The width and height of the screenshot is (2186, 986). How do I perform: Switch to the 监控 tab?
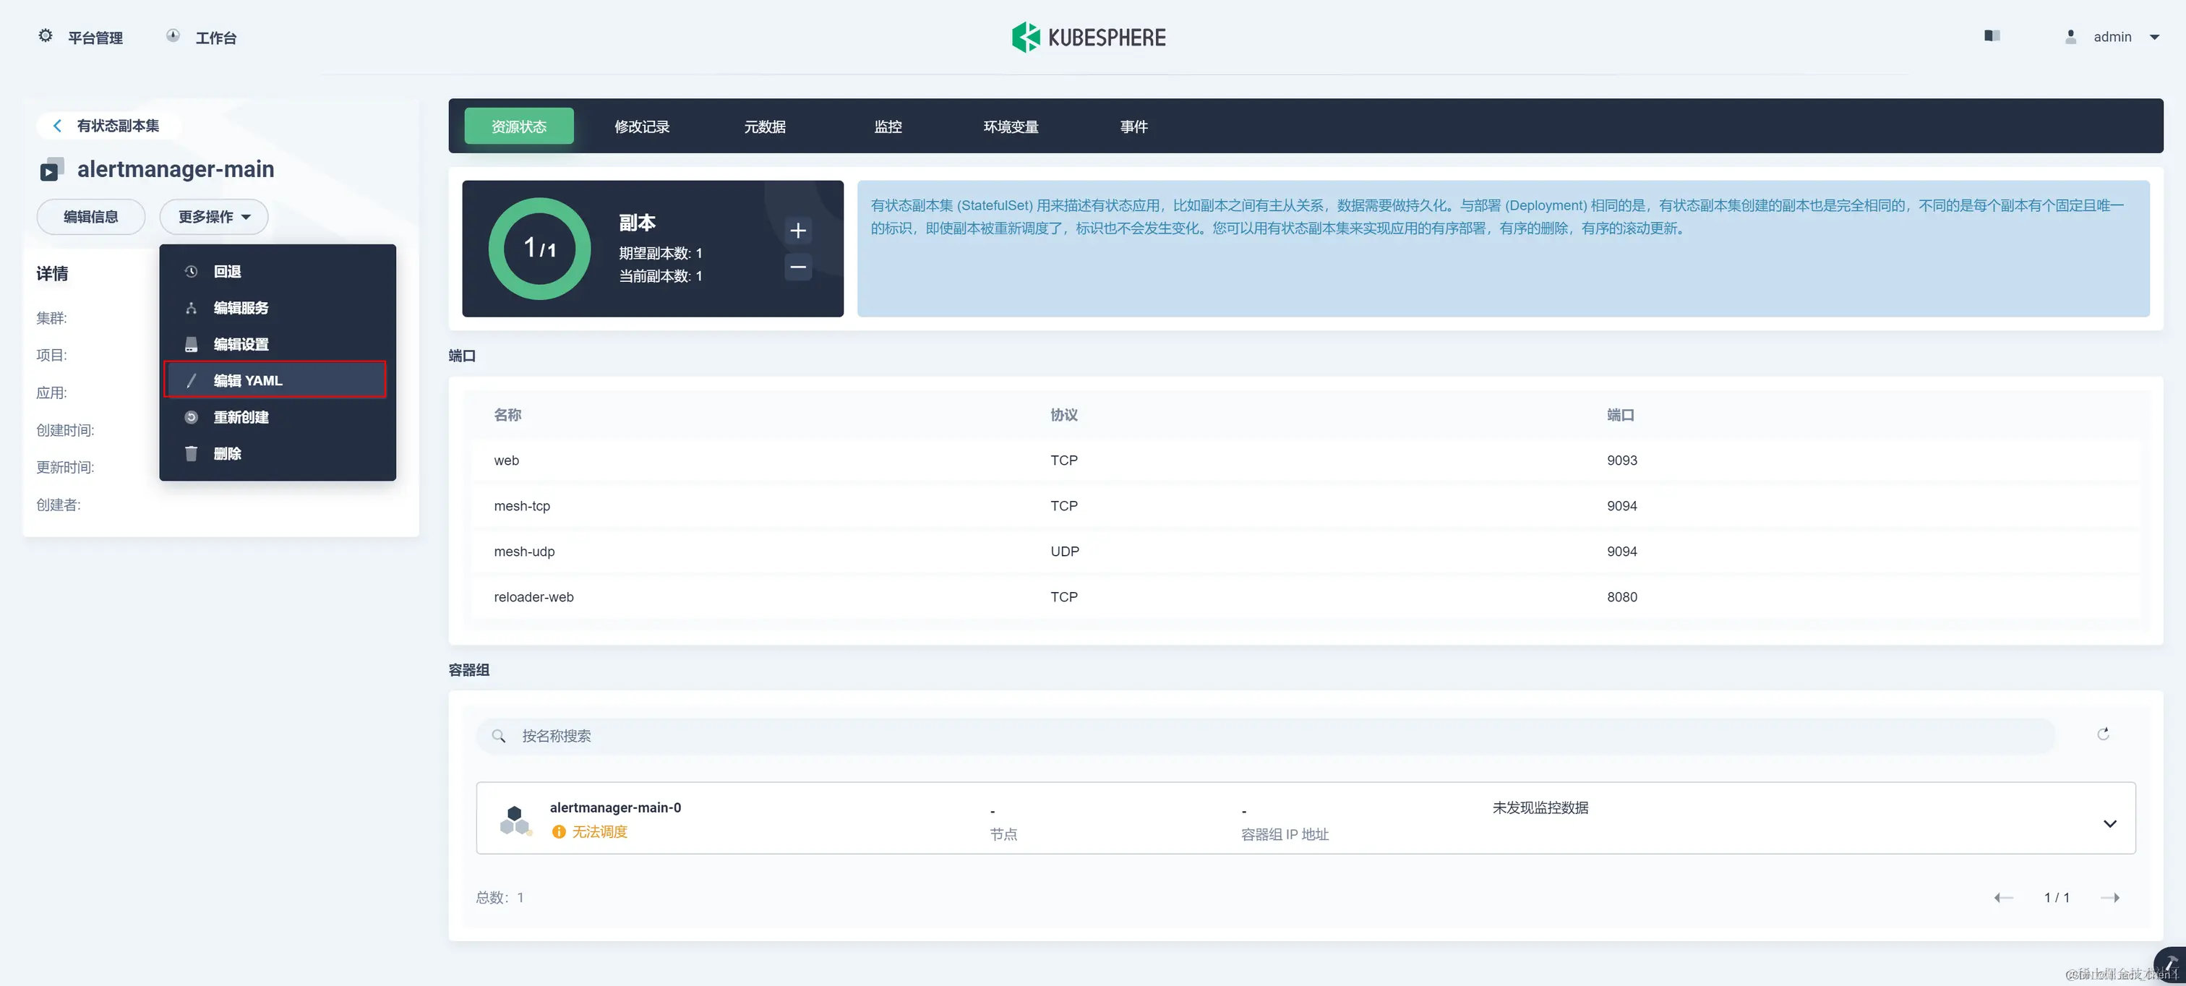(x=888, y=127)
